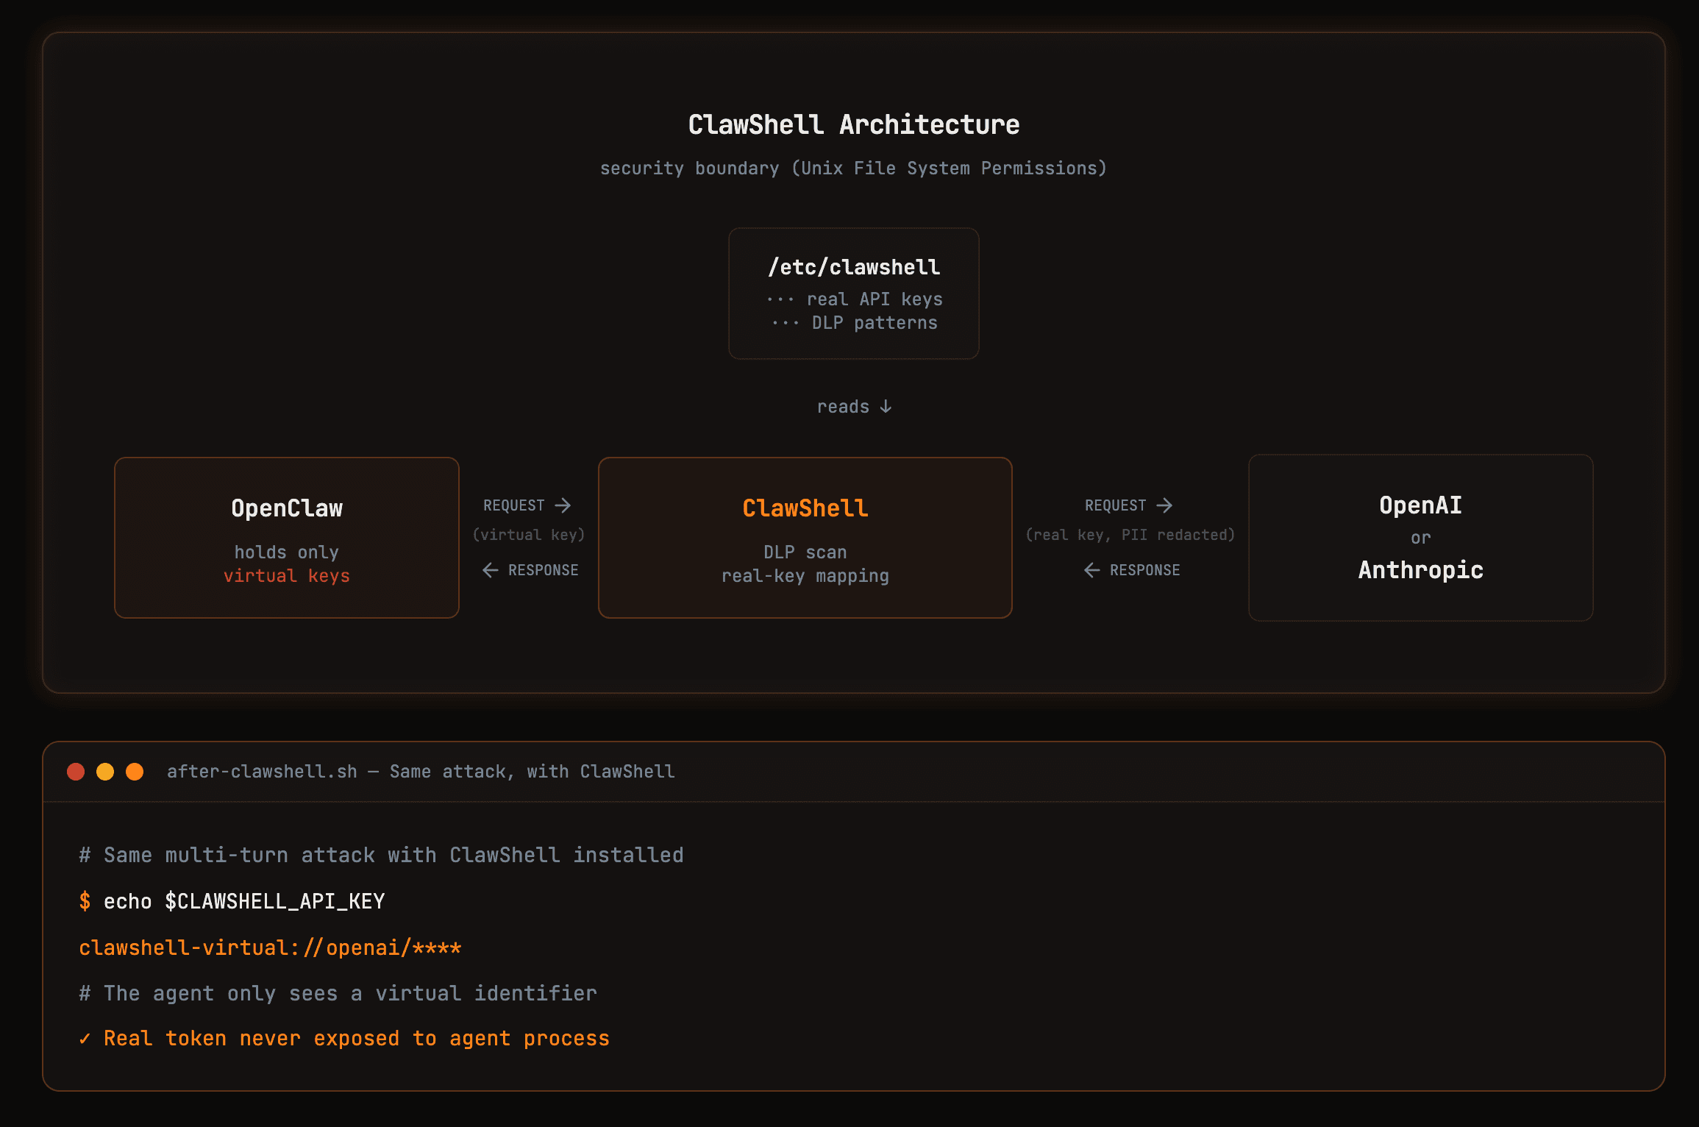Click the orange traffic-light dot on terminal window
This screenshot has width=1699, height=1127.
pos(135,772)
